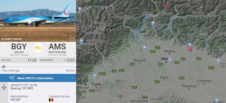Select the Bergamo airport pin
The image size is (226, 103).
click(189, 45)
